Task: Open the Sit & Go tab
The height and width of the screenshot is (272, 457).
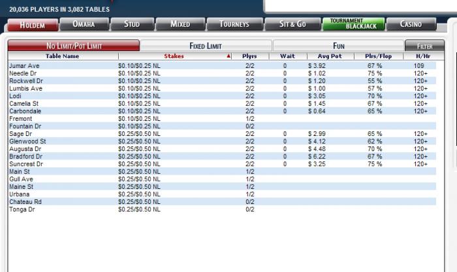Action: pyautogui.click(x=292, y=24)
